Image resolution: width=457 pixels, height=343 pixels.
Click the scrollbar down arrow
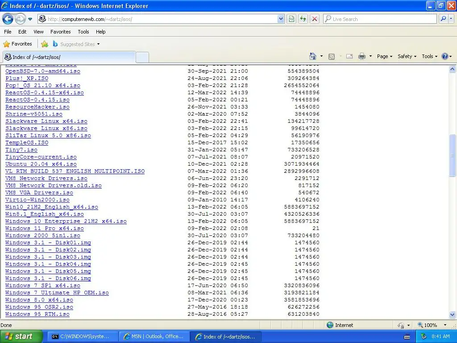tap(453, 314)
